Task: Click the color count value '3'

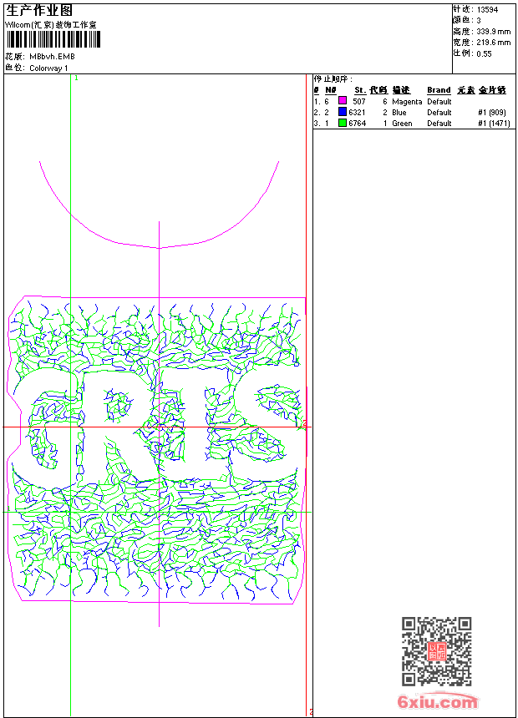Action: [479, 21]
